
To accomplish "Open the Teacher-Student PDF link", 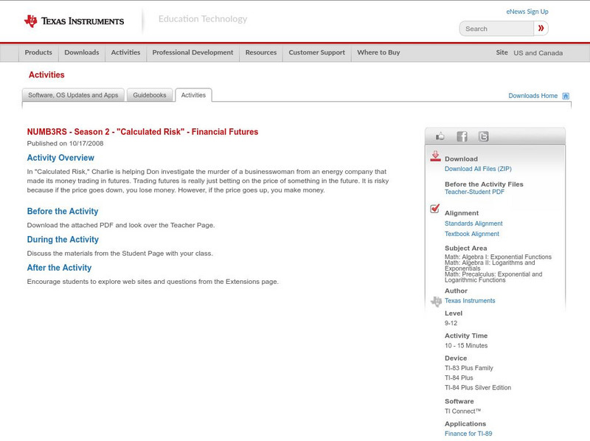I will click(x=474, y=192).
